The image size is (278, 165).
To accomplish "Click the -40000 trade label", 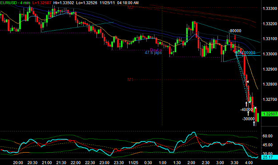I will [246, 110].
